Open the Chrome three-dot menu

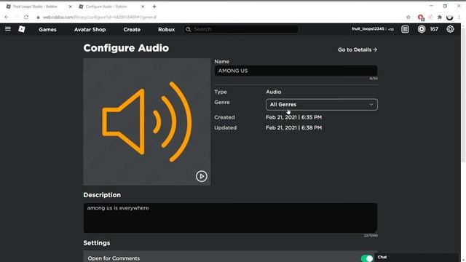click(459, 17)
